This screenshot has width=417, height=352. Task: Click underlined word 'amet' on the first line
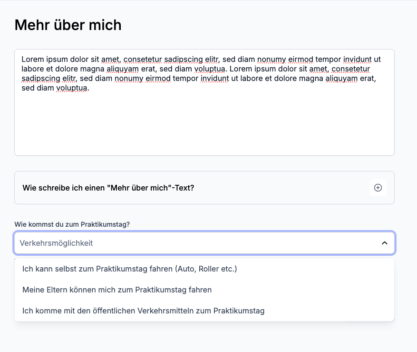(x=110, y=60)
